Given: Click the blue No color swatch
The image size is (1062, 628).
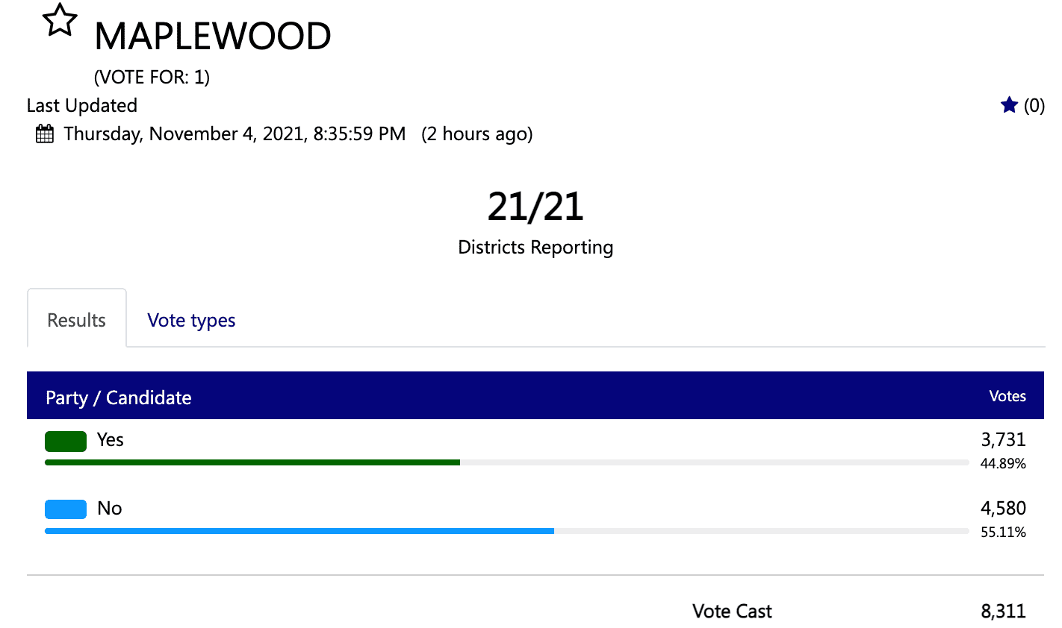Looking at the screenshot, I should 66,509.
